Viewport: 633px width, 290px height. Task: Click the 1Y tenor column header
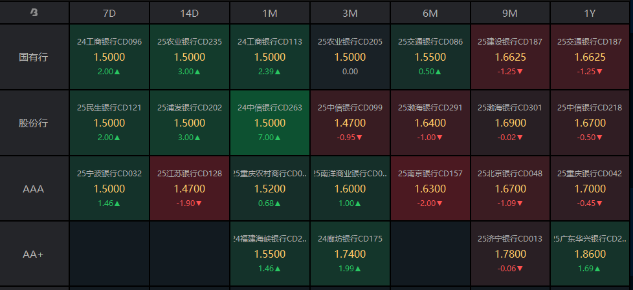pos(590,13)
